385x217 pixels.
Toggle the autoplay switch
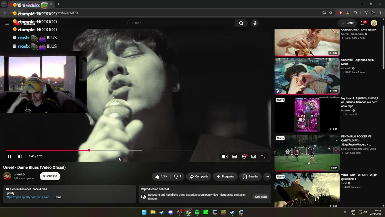(225, 156)
